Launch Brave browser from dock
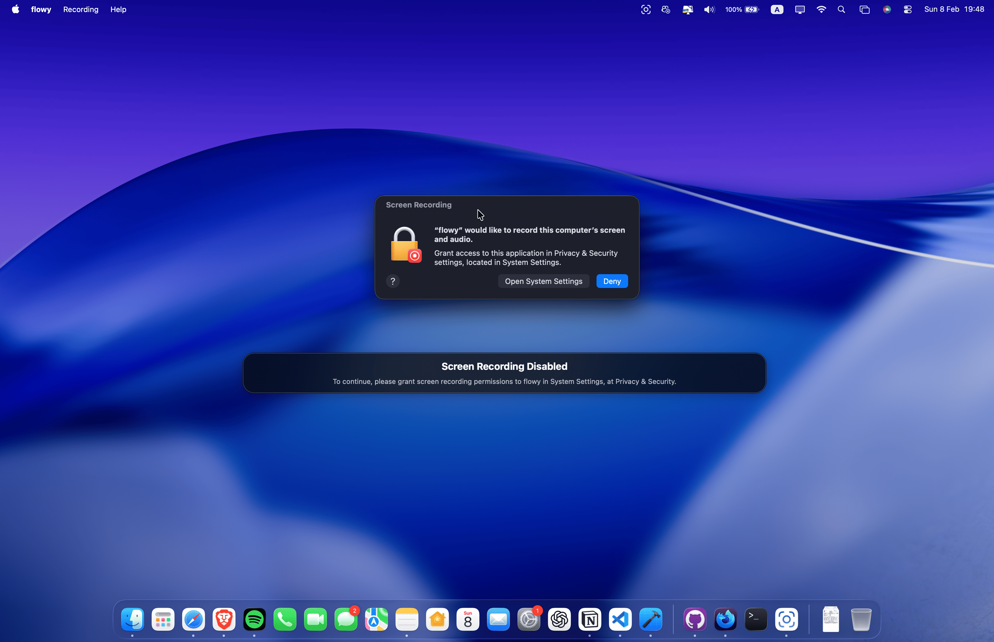 click(x=224, y=620)
